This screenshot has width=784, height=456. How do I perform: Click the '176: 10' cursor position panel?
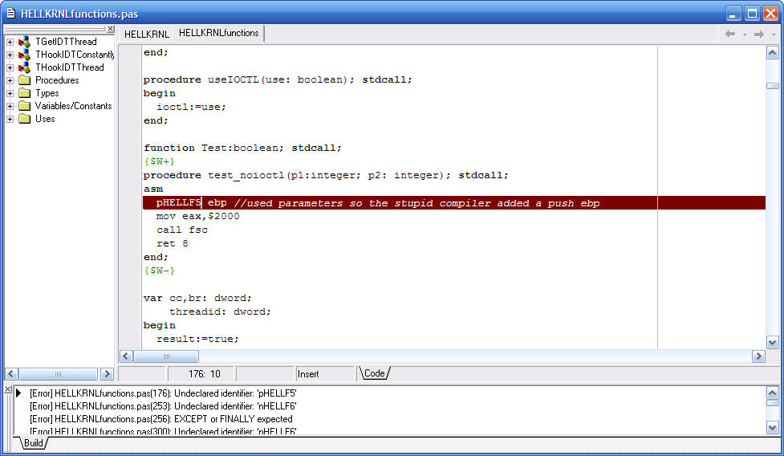click(x=201, y=374)
